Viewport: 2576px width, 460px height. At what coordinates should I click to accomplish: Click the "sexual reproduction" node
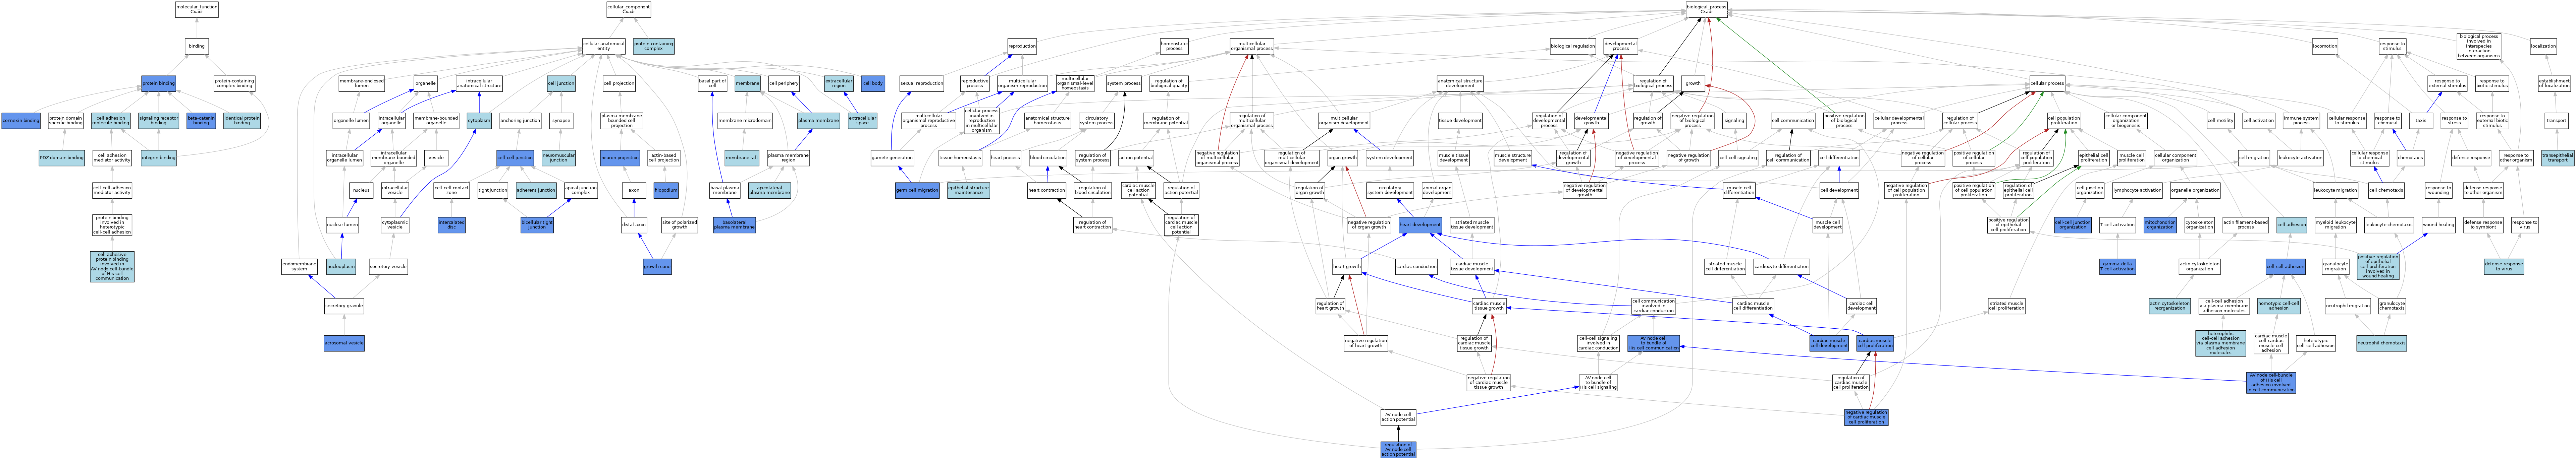(921, 84)
